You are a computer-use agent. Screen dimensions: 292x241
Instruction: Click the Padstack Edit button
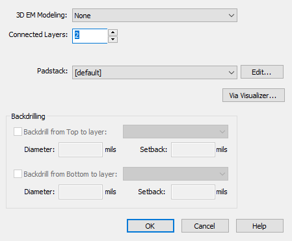click(262, 72)
